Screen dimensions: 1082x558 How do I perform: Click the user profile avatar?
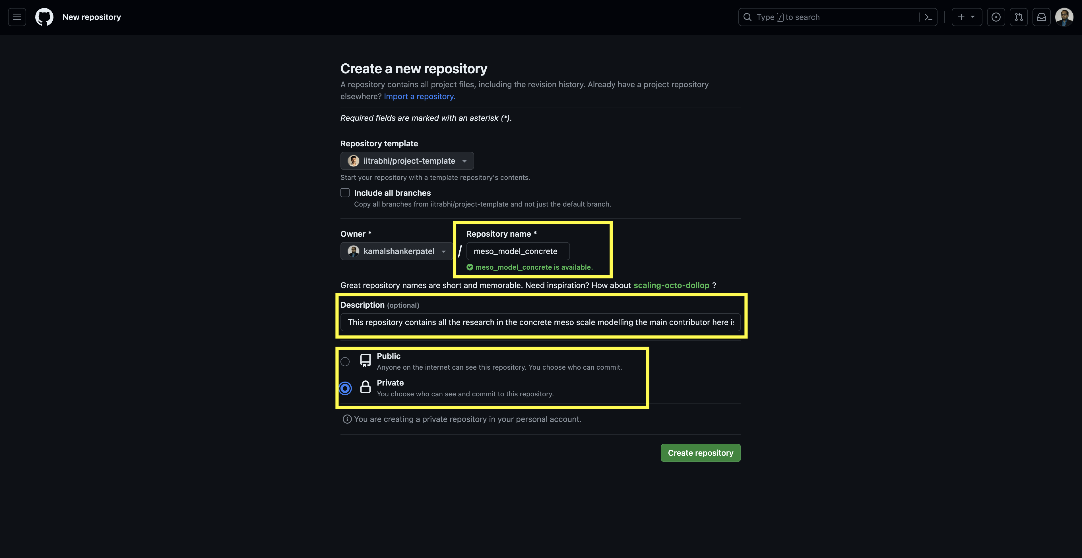pyautogui.click(x=1064, y=17)
